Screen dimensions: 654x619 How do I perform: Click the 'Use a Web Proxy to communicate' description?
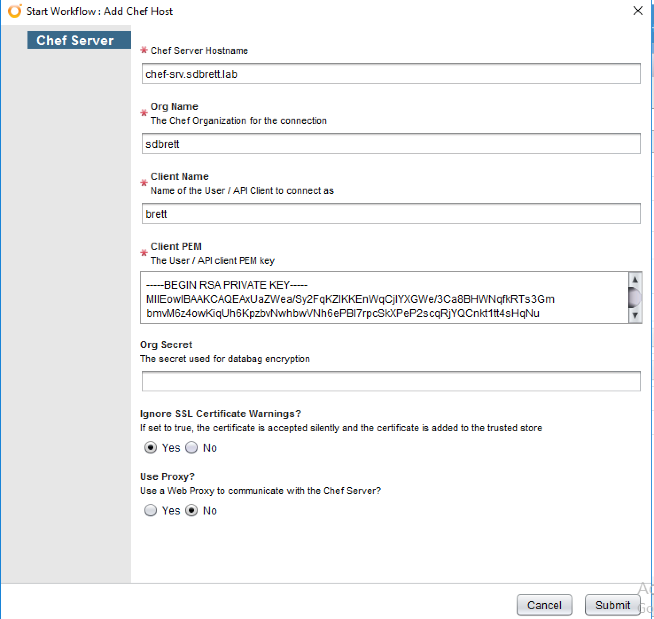(x=261, y=491)
